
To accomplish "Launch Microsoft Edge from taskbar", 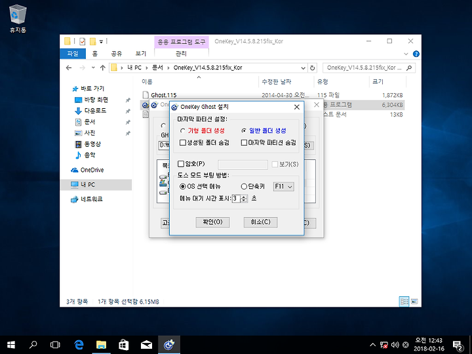I will click(x=79, y=345).
